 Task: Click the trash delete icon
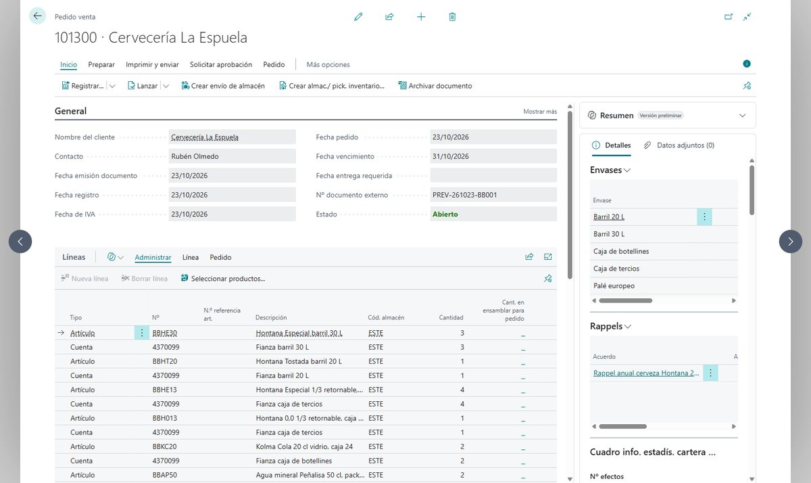[452, 17]
